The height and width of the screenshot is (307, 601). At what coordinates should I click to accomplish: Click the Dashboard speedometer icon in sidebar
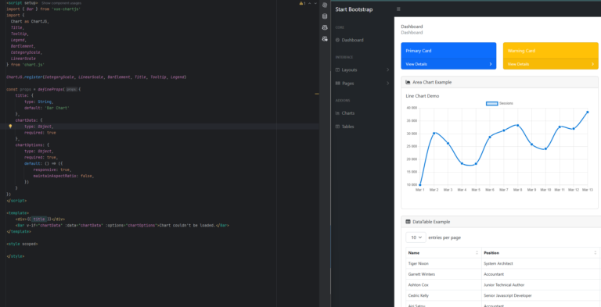tap(337, 40)
